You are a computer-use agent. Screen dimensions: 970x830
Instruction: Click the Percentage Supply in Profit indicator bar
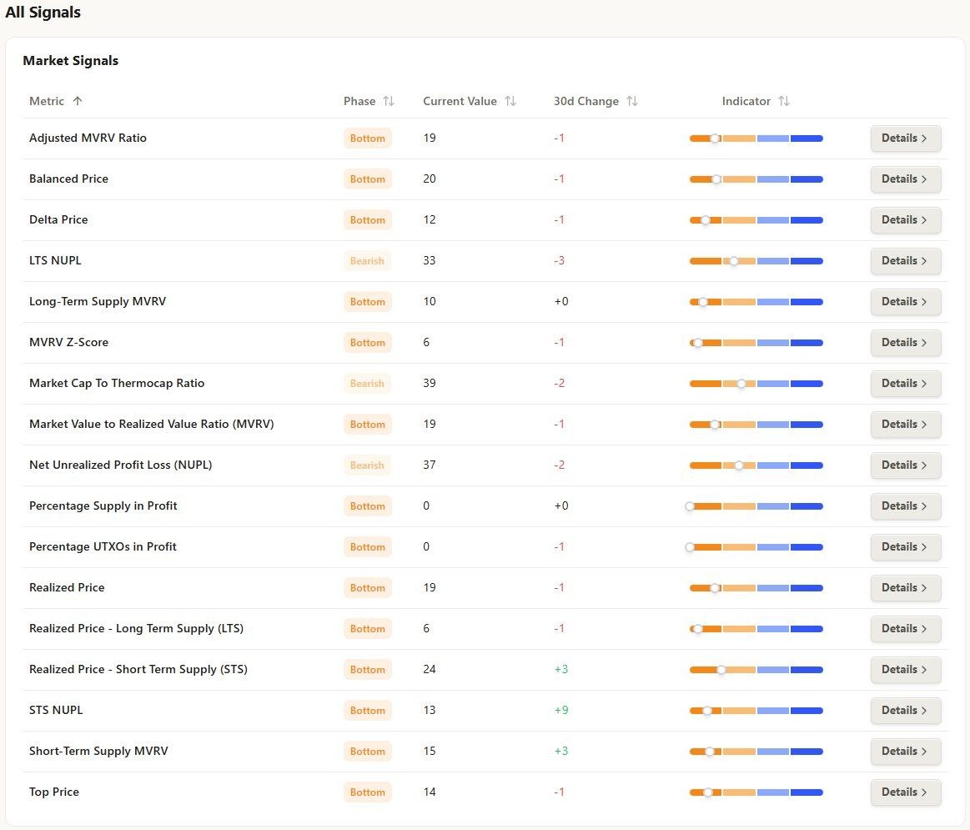(756, 506)
